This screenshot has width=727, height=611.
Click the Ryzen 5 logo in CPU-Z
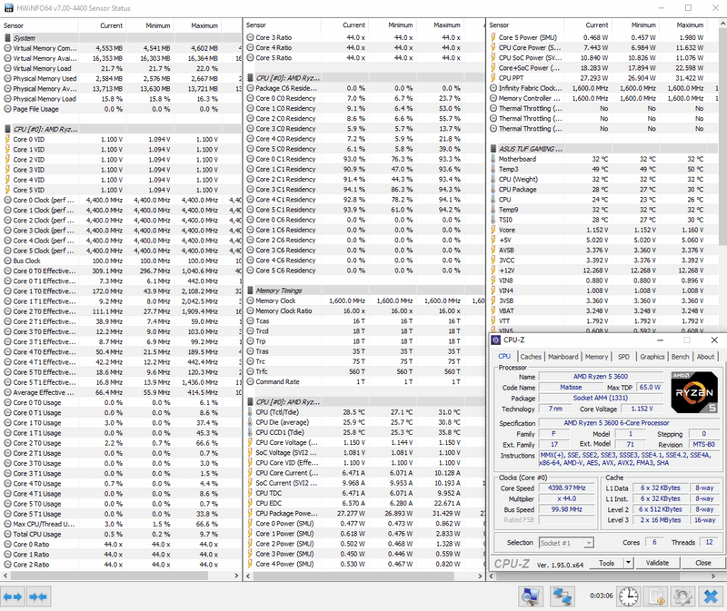coord(694,392)
